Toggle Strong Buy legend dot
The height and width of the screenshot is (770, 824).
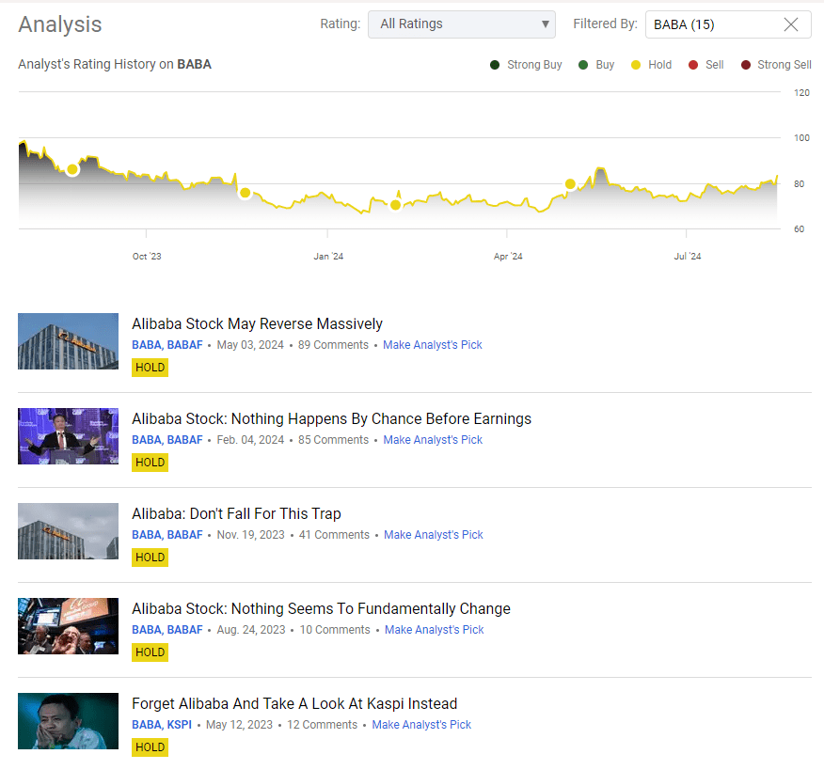click(495, 65)
